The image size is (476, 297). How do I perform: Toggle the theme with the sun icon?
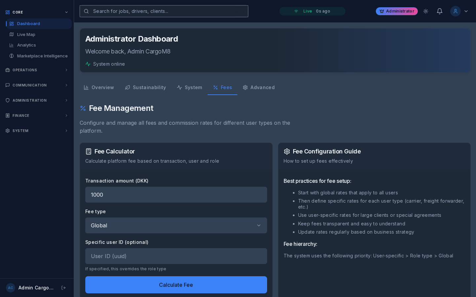click(426, 11)
